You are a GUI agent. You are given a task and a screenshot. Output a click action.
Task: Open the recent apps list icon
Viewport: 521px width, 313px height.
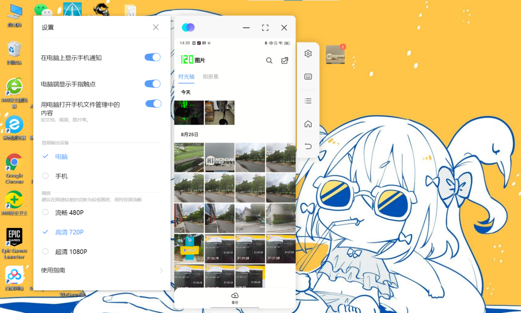coord(308,101)
